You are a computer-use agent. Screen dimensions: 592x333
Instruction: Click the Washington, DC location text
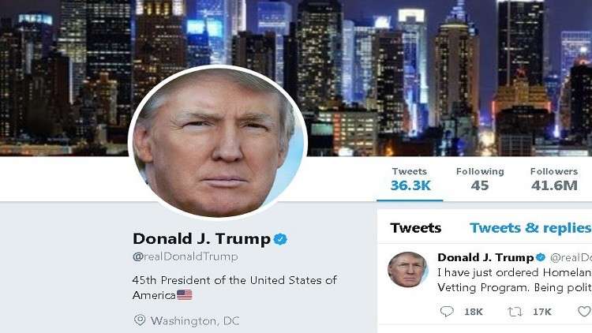click(195, 321)
